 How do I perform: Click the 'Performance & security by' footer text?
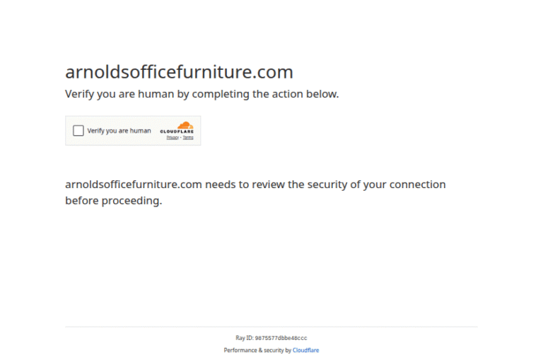click(257, 351)
